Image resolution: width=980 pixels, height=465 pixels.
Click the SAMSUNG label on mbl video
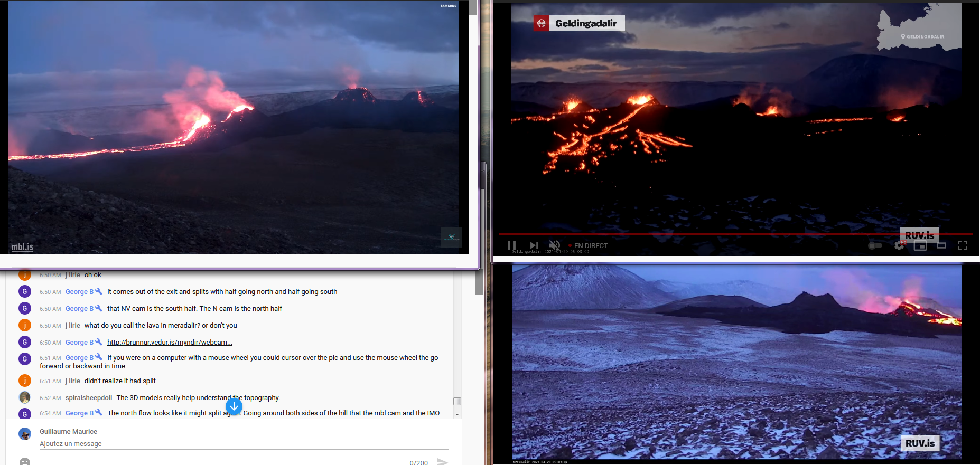click(x=449, y=6)
